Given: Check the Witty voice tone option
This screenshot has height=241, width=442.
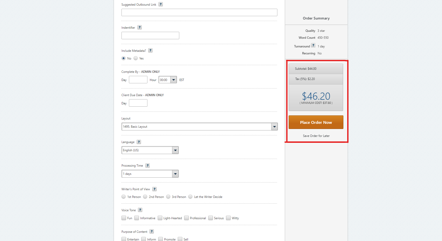Looking at the screenshot, I should (x=229, y=218).
